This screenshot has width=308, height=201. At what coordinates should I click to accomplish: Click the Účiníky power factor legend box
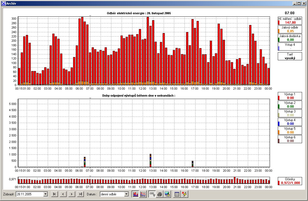(x=290, y=181)
